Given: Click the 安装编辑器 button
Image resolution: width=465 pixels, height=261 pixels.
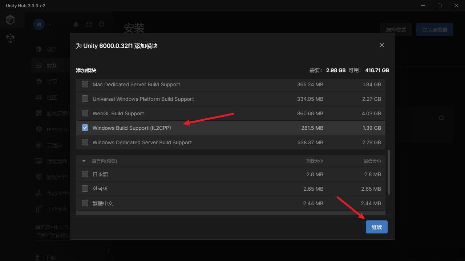Looking at the screenshot, I should tap(435, 30).
